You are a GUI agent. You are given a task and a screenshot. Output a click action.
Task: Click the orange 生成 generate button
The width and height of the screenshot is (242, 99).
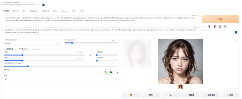[220, 19]
